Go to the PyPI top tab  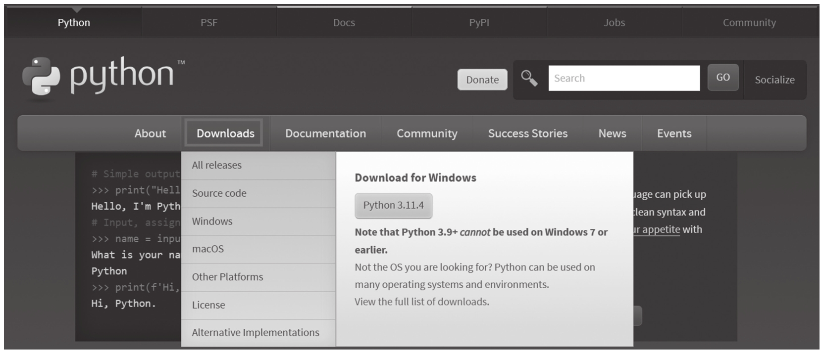pos(479,23)
